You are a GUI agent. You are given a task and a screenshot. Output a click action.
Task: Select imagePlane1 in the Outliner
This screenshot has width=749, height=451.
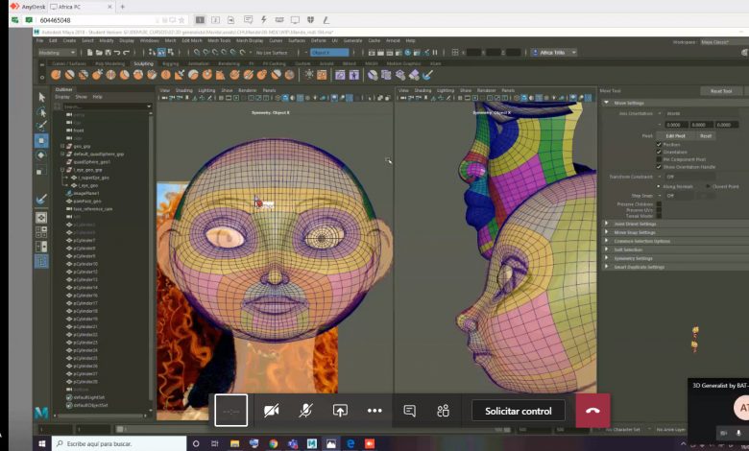86,193
